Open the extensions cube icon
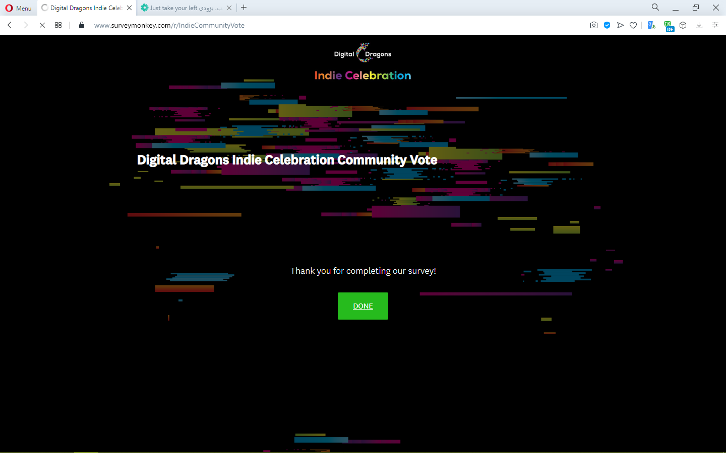 pyautogui.click(x=683, y=25)
